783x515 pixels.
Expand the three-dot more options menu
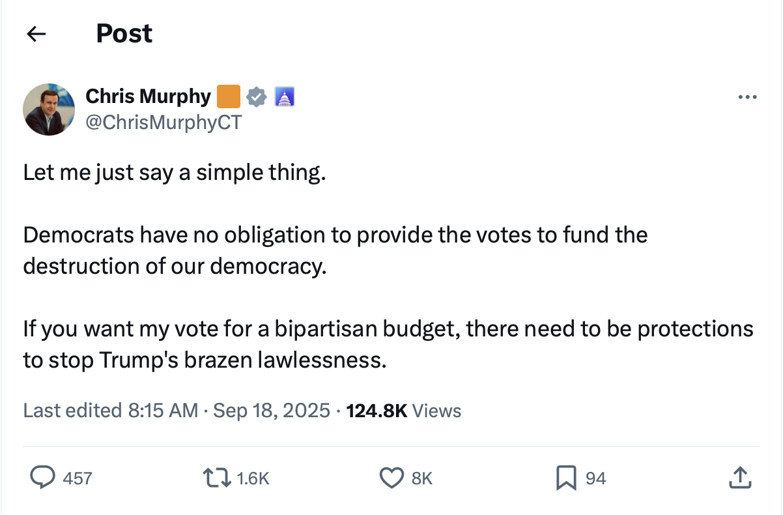[x=747, y=98]
